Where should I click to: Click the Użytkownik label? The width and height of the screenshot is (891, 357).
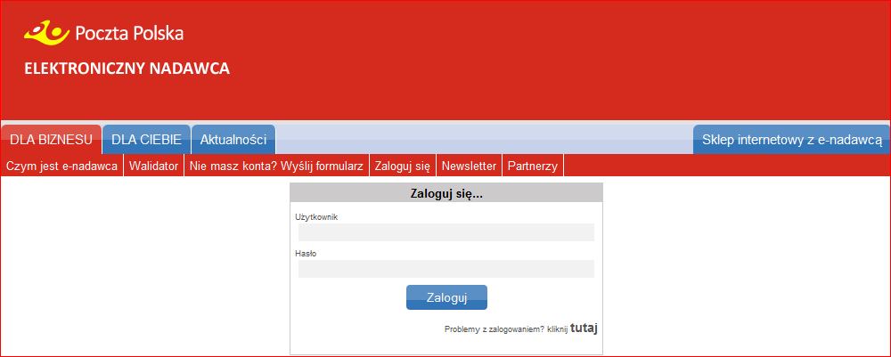pyautogui.click(x=316, y=217)
